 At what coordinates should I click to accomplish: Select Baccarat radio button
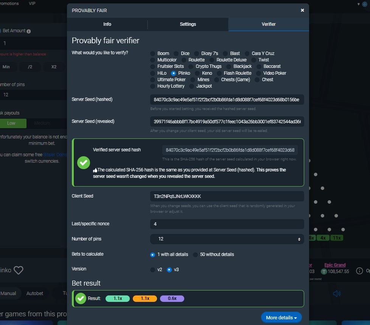[259, 66]
